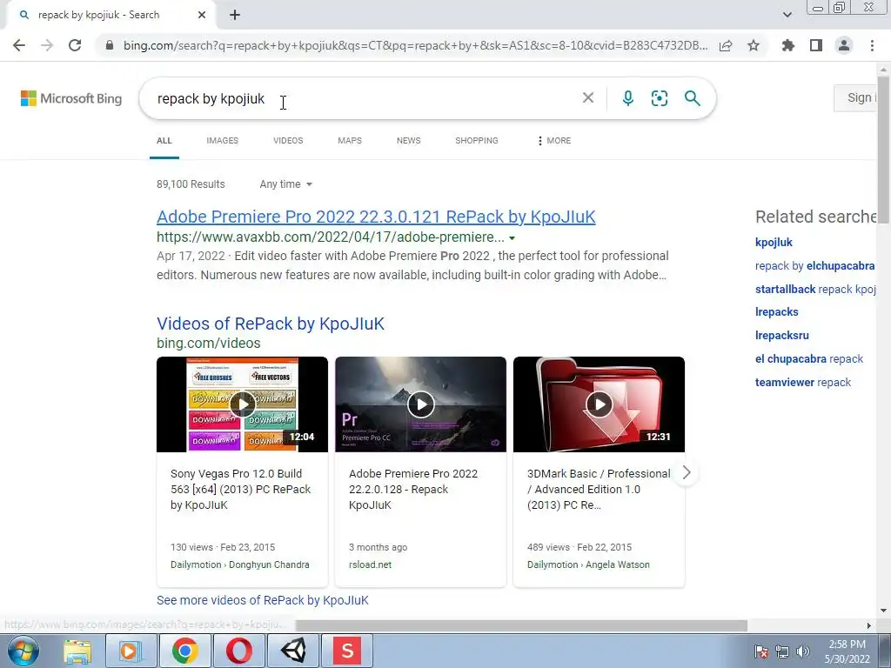The width and height of the screenshot is (891, 668).
Task: Toggle the browser side panel icon
Action: coord(816,45)
